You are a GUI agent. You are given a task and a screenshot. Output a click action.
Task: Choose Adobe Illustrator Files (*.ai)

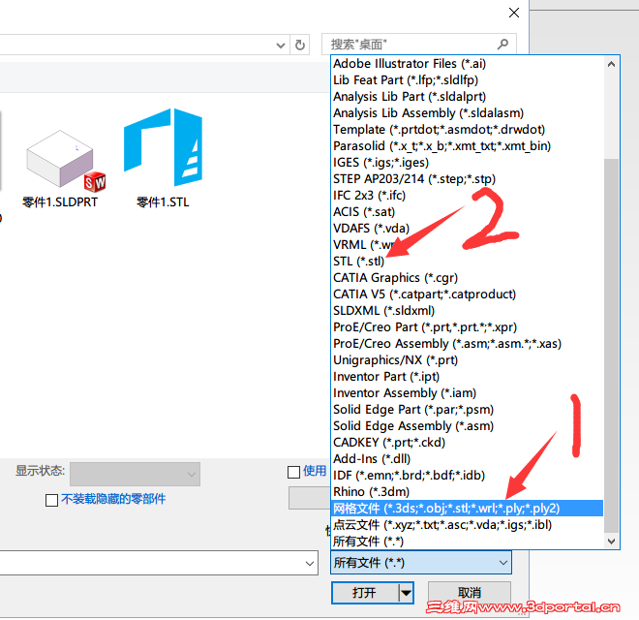tap(467, 64)
